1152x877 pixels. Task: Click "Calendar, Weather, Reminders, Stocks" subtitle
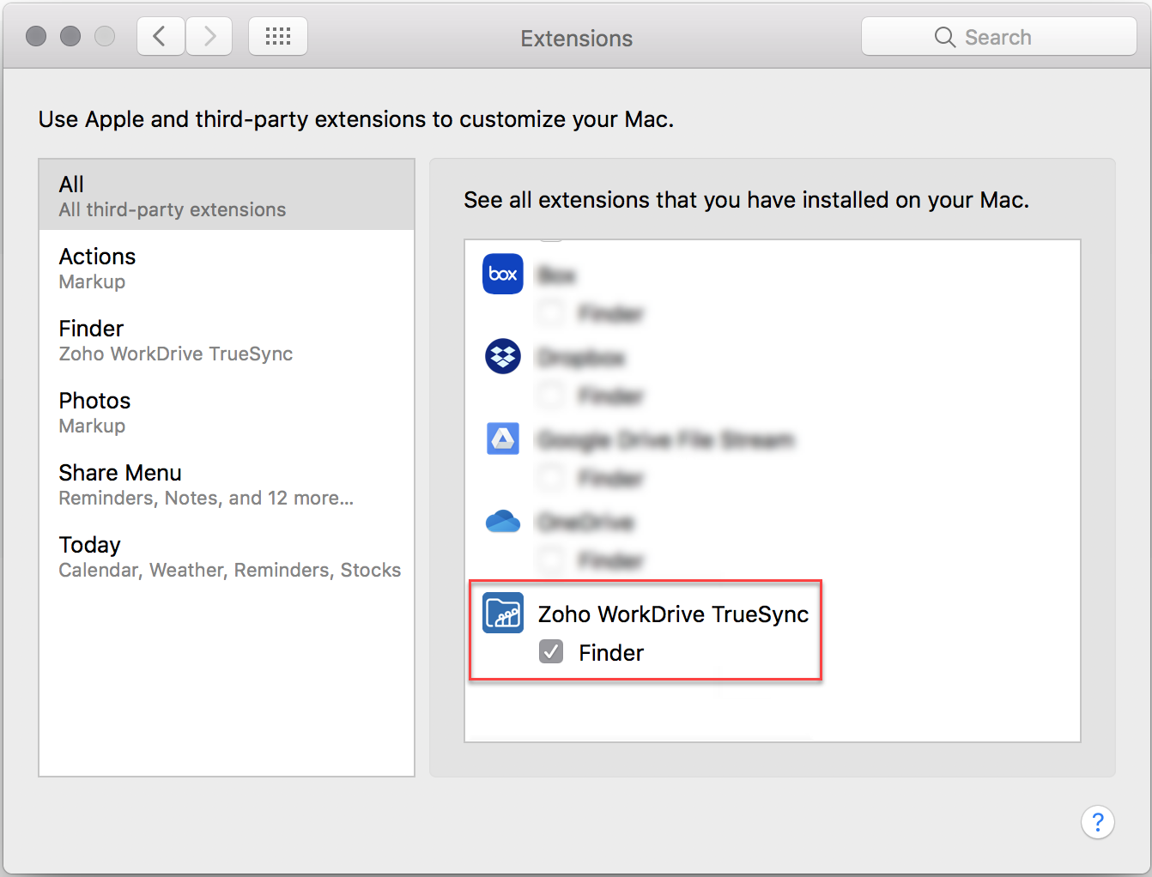(230, 570)
